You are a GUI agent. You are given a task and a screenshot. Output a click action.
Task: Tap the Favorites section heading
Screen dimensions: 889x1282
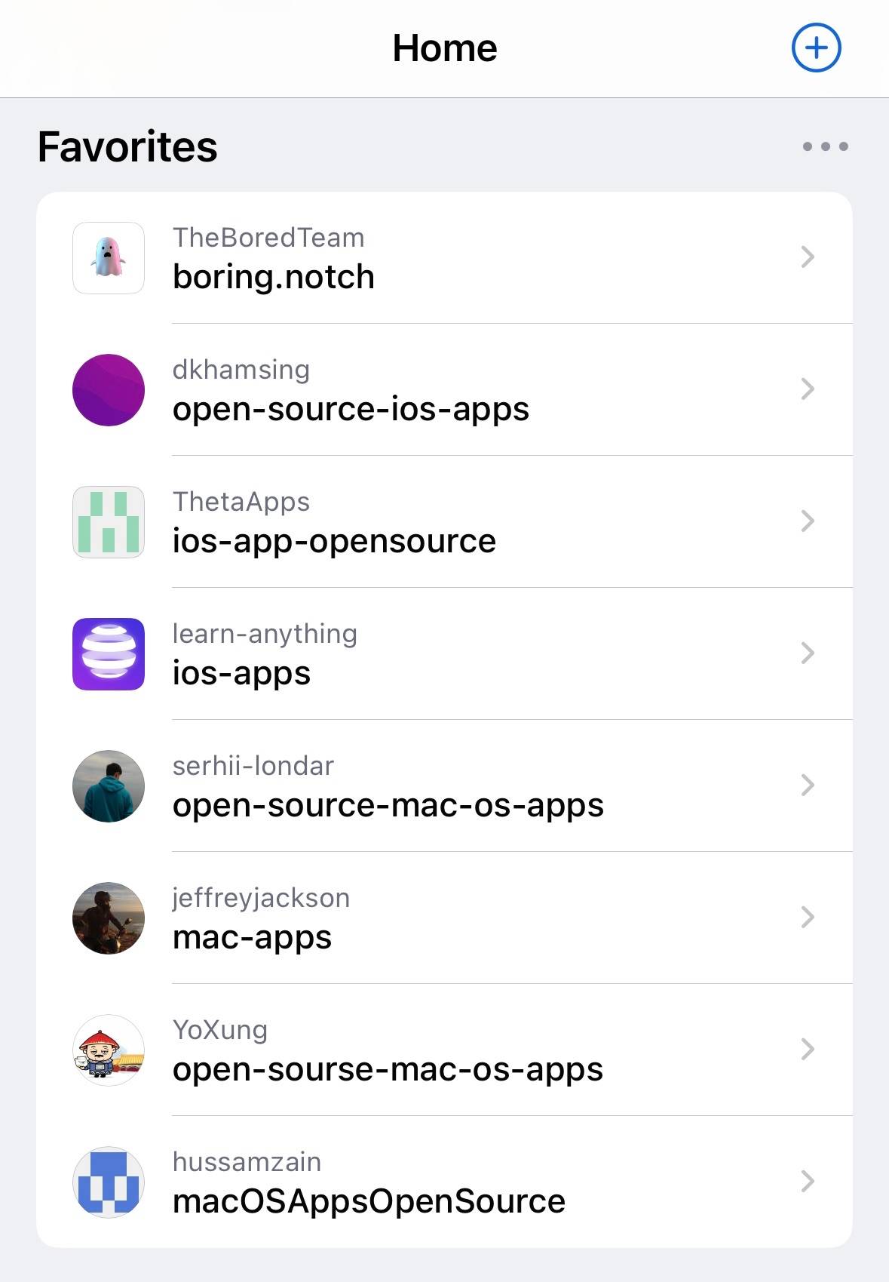click(x=127, y=146)
